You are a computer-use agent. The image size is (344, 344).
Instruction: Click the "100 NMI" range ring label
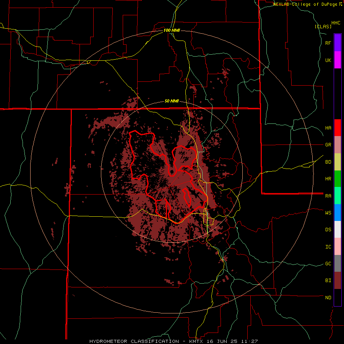coord(172,30)
